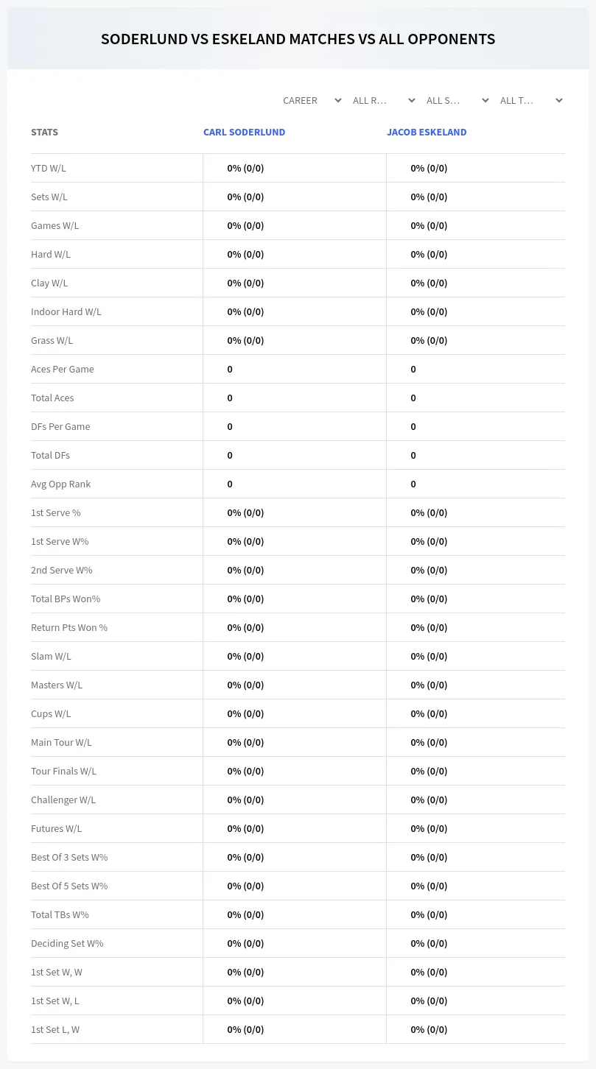This screenshot has height=1069, width=596.
Task: Open the ALL S... surfaces dropdown
Action: click(x=456, y=100)
